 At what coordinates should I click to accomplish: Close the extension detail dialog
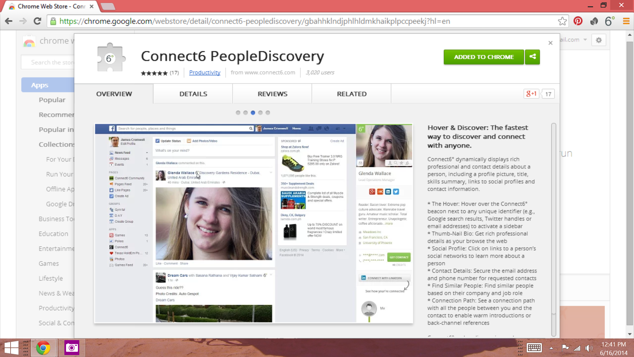[x=550, y=43]
